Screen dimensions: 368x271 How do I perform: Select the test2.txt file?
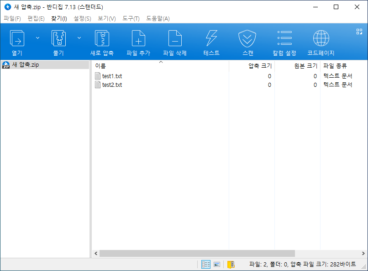(112, 85)
